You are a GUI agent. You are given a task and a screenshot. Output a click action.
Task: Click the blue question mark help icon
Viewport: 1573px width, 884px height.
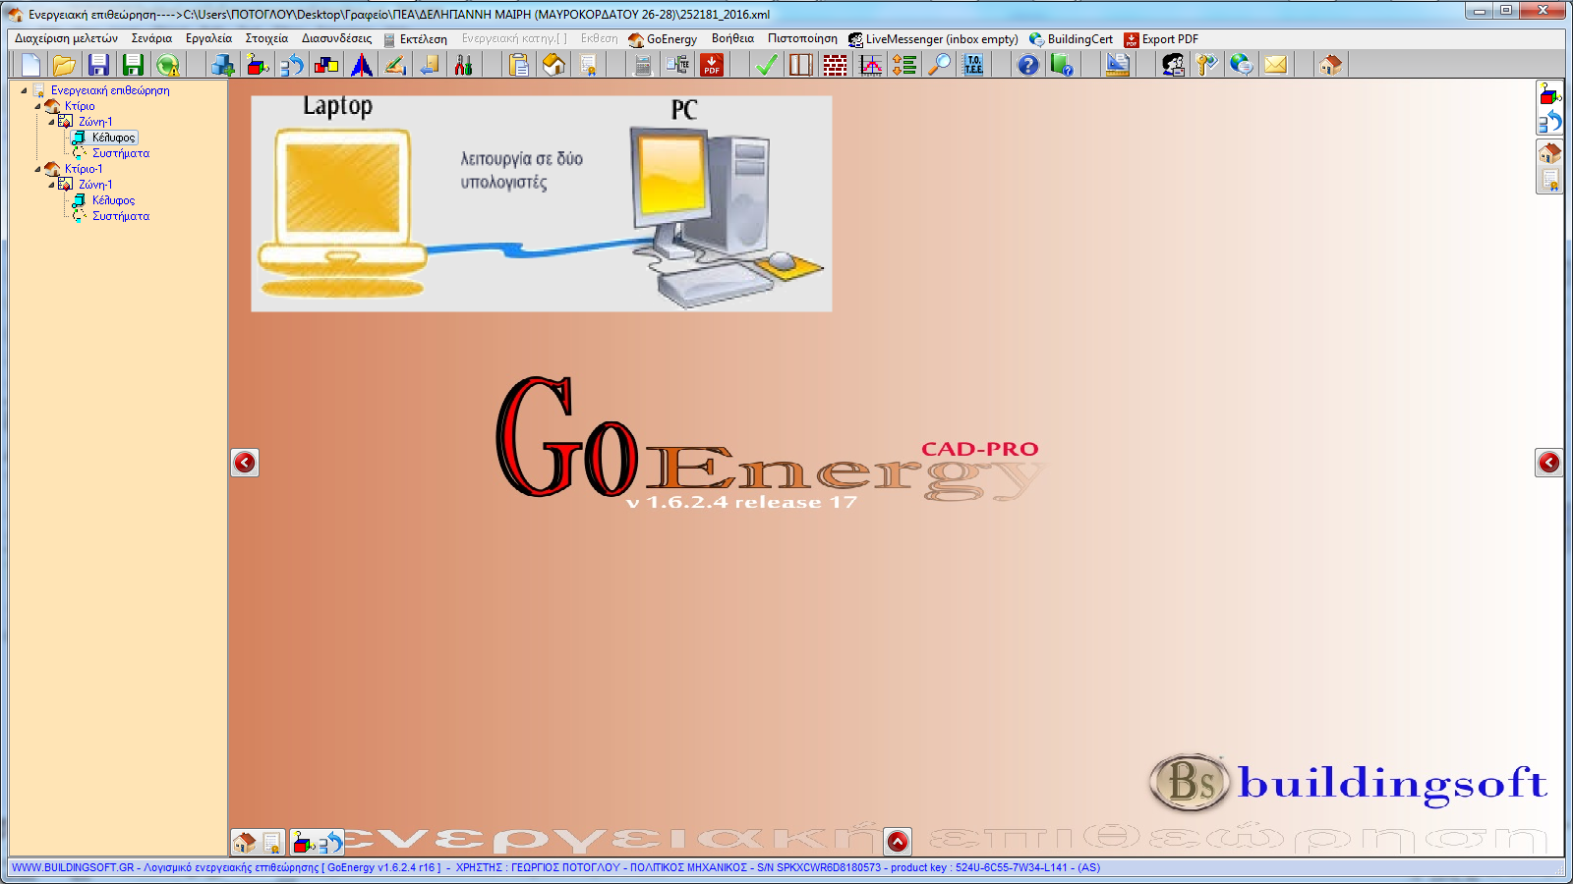coord(1027,65)
